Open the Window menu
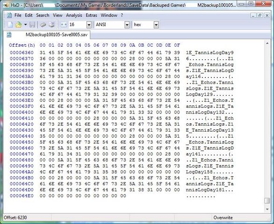The image size is (274, 224). coord(109,15)
